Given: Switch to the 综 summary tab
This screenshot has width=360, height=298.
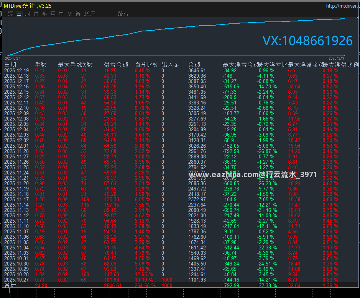Looking at the screenshot, I should [11, 14].
